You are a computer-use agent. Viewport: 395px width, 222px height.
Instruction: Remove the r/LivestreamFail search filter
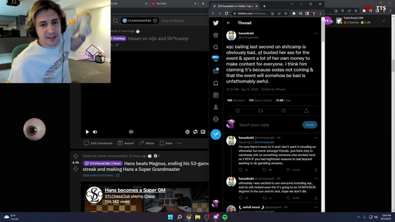click(x=155, y=20)
